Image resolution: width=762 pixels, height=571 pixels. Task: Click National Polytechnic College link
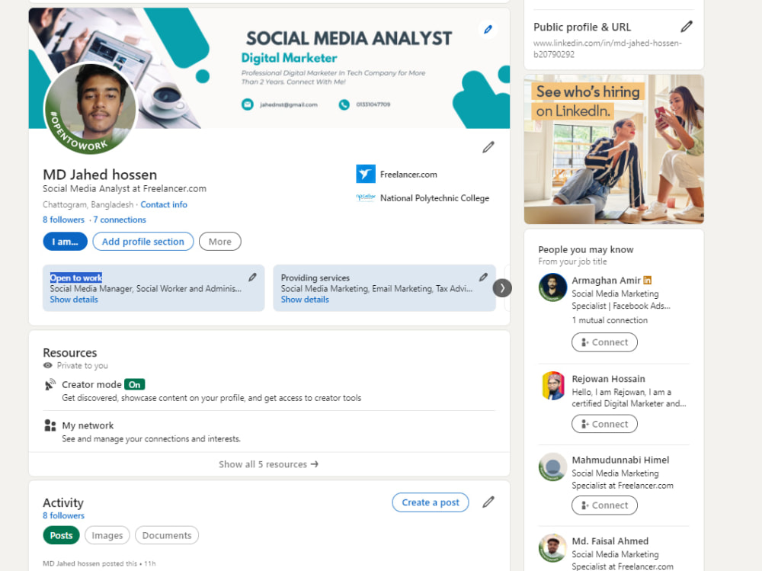click(434, 198)
